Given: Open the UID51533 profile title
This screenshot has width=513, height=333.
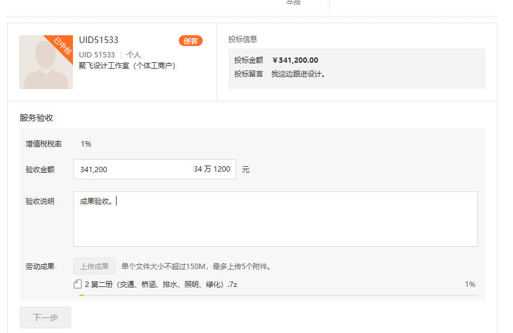Looking at the screenshot, I should (x=99, y=40).
